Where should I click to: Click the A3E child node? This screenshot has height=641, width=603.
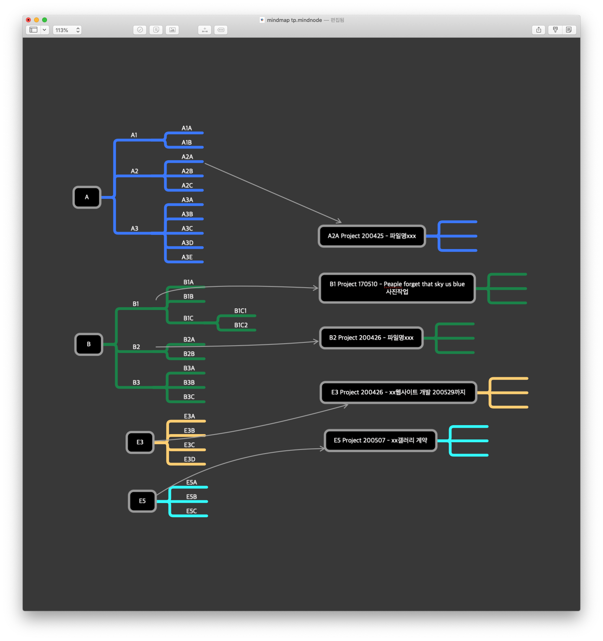187,257
